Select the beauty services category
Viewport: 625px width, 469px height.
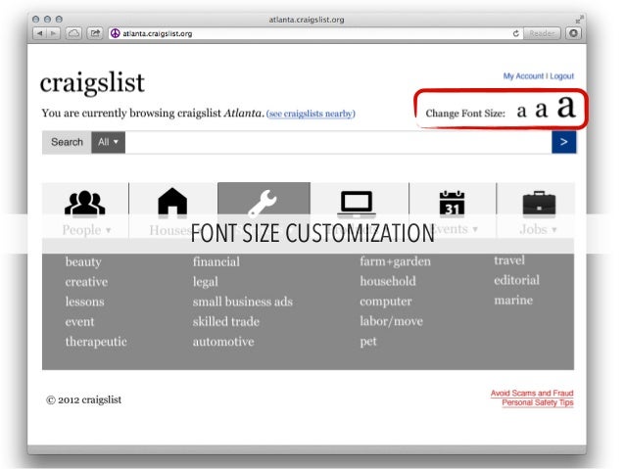[x=83, y=261]
